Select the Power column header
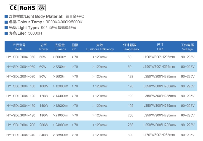203x141 pixels. 44,47
